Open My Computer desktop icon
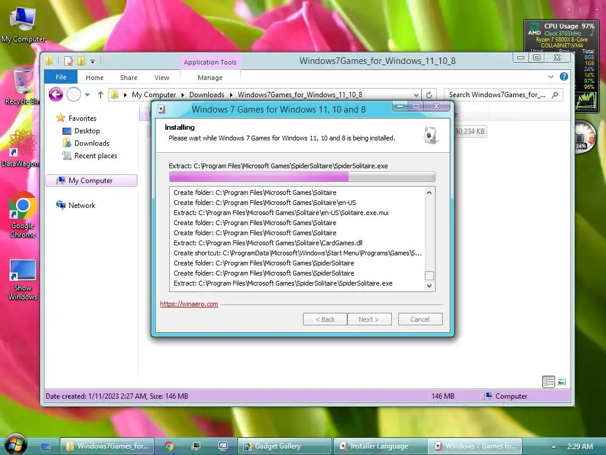 pos(22,25)
